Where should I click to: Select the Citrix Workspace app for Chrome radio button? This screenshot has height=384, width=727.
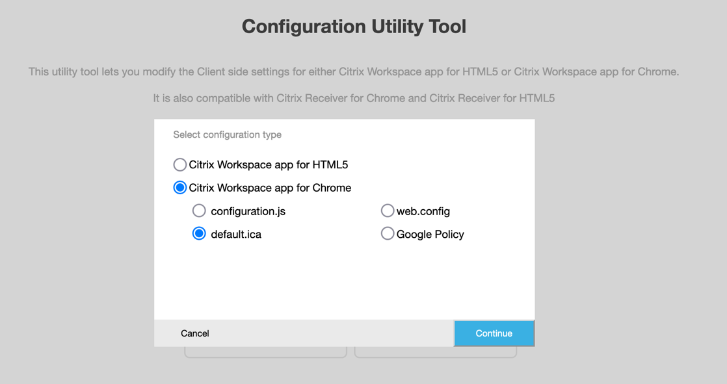pyautogui.click(x=180, y=188)
